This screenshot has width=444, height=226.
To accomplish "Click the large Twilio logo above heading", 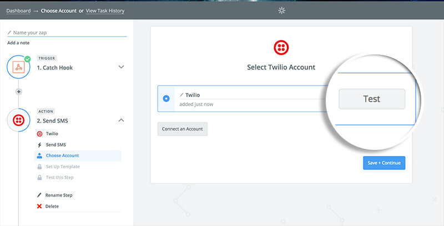I will click(x=281, y=48).
